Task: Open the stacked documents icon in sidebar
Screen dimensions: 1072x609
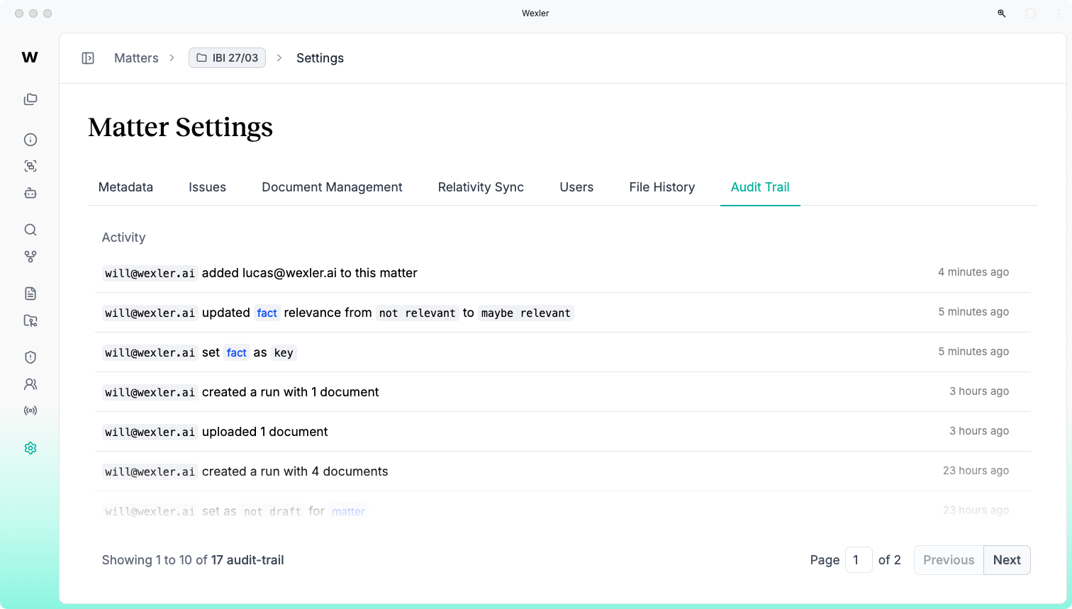Action: [30, 99]
